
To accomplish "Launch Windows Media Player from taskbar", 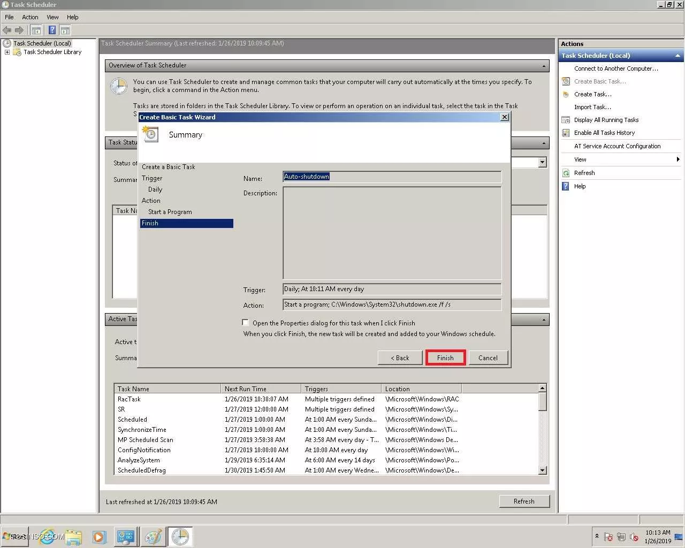I will (x=99, y=536).
